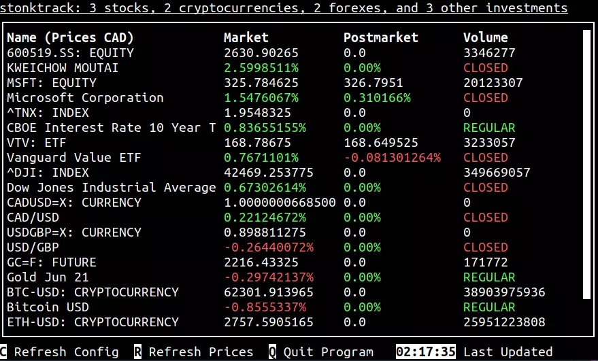
Task: Click the 02:17:35 last updated timestamp
Action: tap(425, 351)
